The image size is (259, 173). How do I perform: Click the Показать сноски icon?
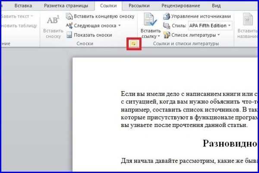coord(69,35)
